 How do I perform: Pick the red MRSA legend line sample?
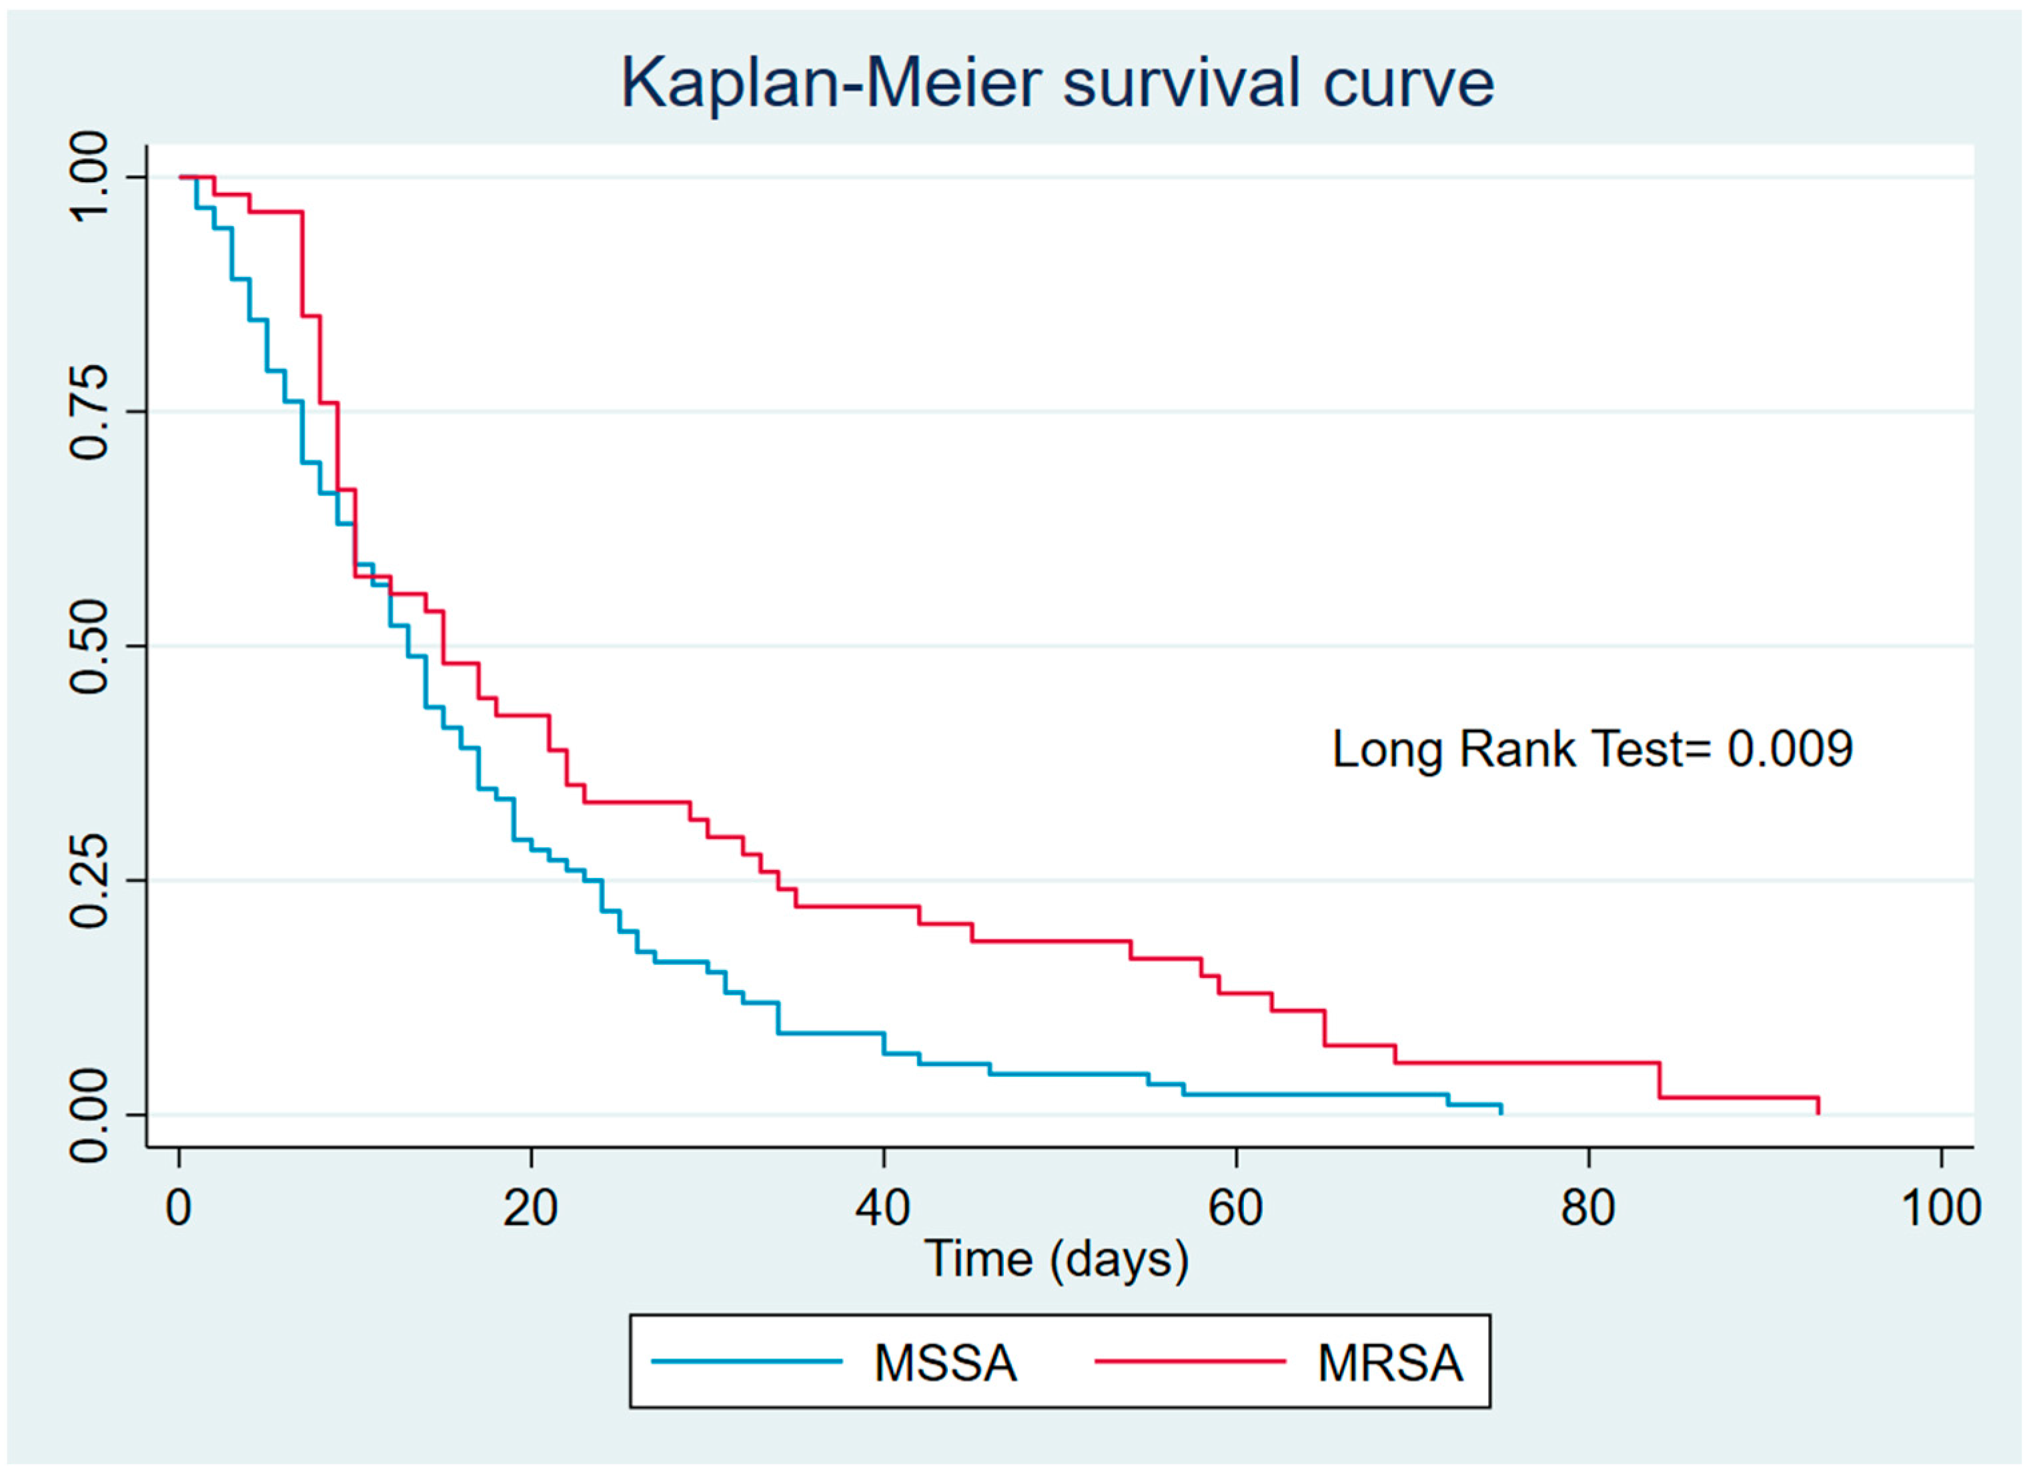point(1190,1362)
